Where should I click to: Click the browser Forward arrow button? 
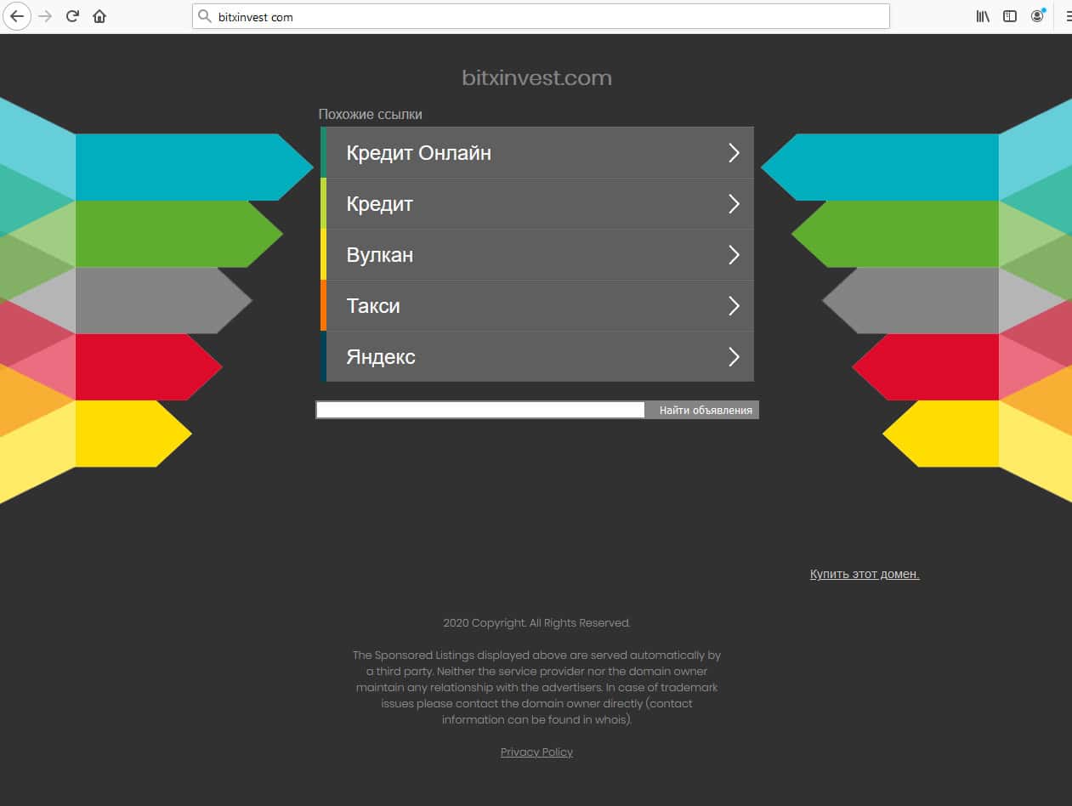[46, 16]
